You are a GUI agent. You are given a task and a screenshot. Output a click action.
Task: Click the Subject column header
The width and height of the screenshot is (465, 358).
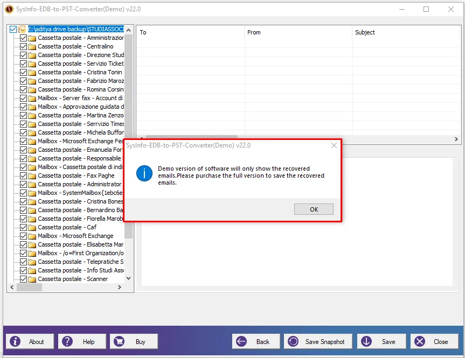click(x=365, y=32)
